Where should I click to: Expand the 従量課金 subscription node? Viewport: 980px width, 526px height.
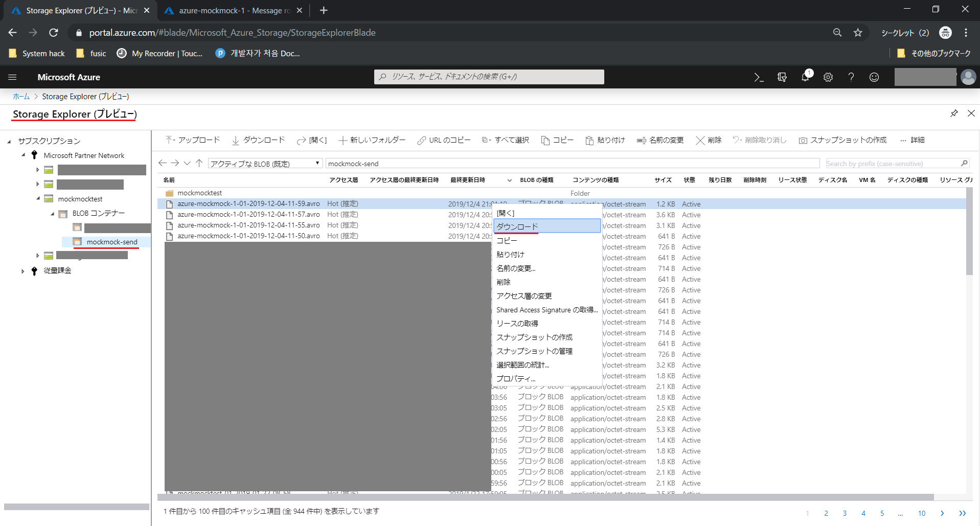22,270
